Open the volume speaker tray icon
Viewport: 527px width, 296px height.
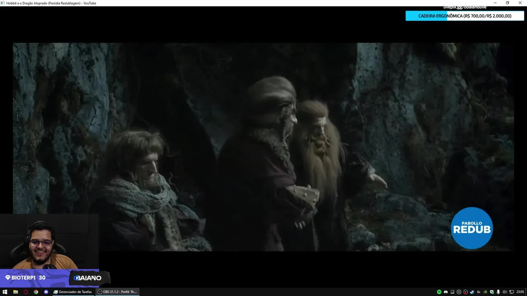pyautogui.click(x=505, y=292)
